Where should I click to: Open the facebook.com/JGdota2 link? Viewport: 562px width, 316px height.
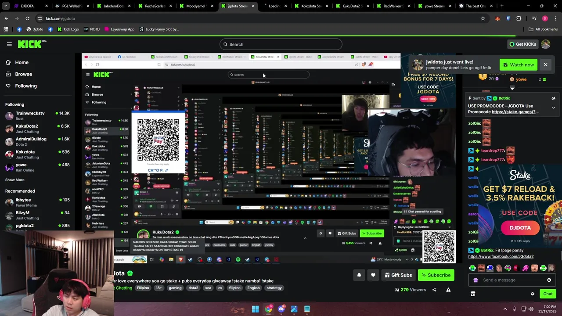(501, 256)
